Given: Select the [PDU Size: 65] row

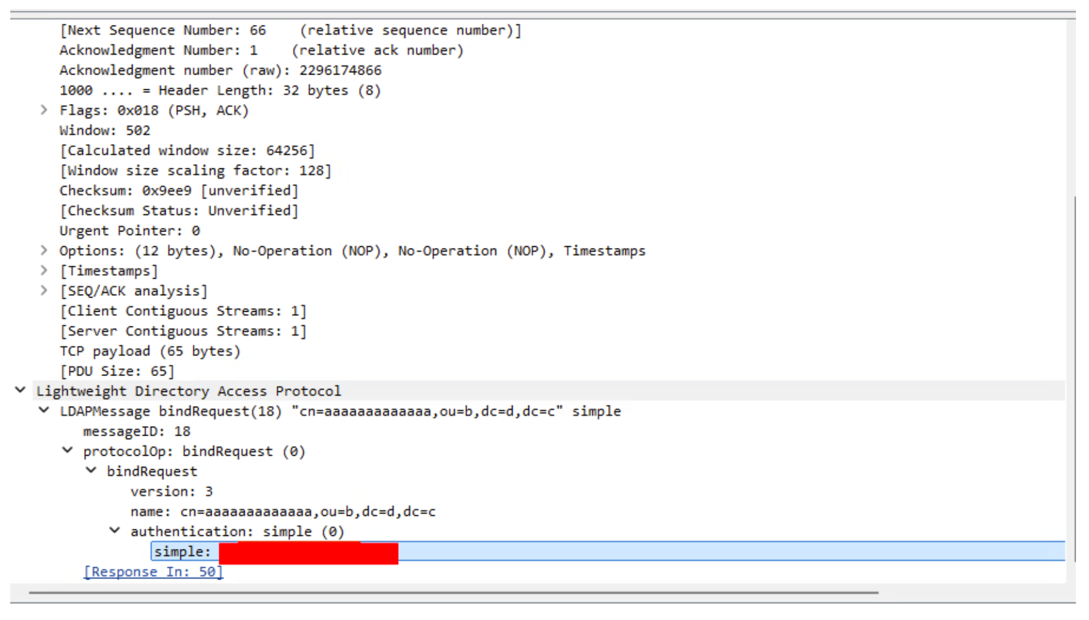Looking at the screenshot, I should 117,371.
